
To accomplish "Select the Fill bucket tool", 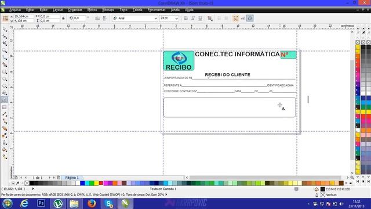I will pos(5,150).
